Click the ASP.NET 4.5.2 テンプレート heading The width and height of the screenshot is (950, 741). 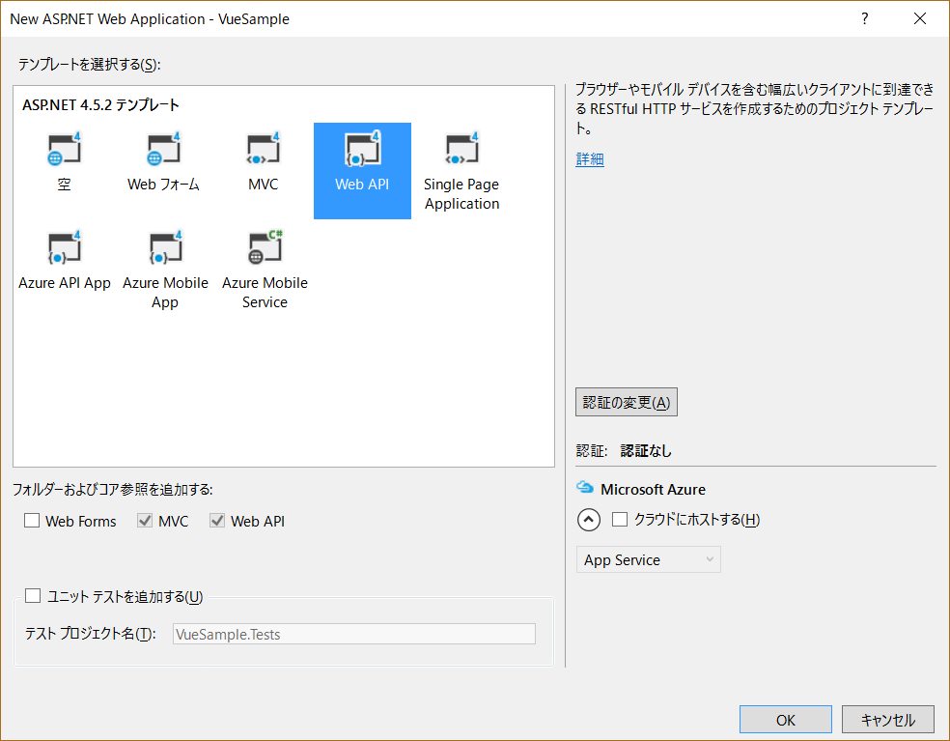pyautogui.click(x=100, y=105)
